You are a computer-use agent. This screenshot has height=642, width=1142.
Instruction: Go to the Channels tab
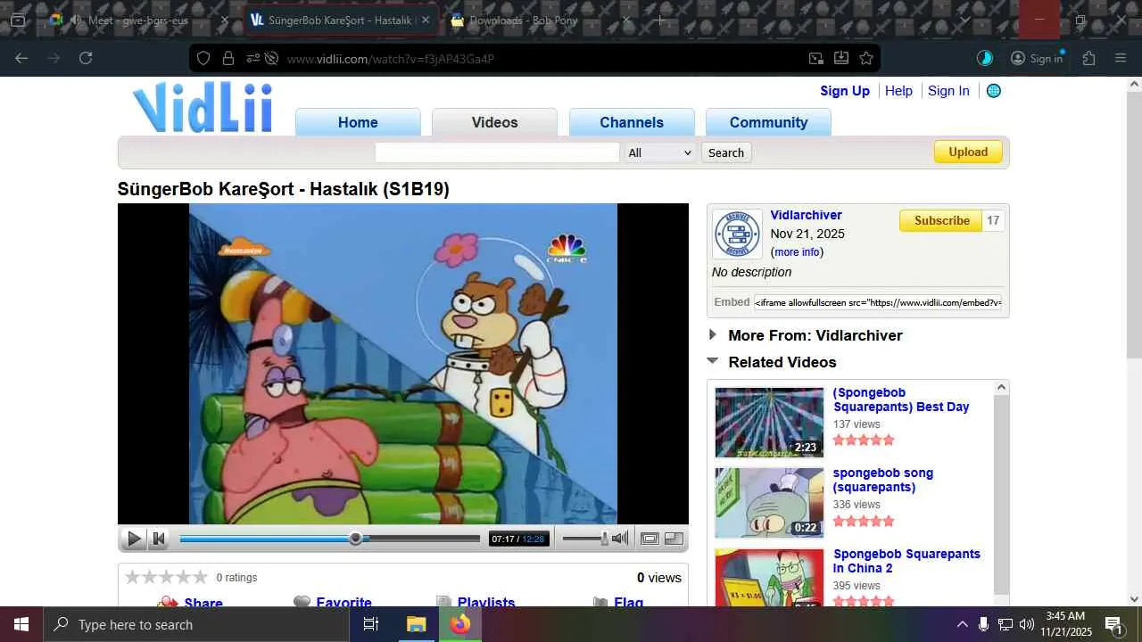click(632, 122)
